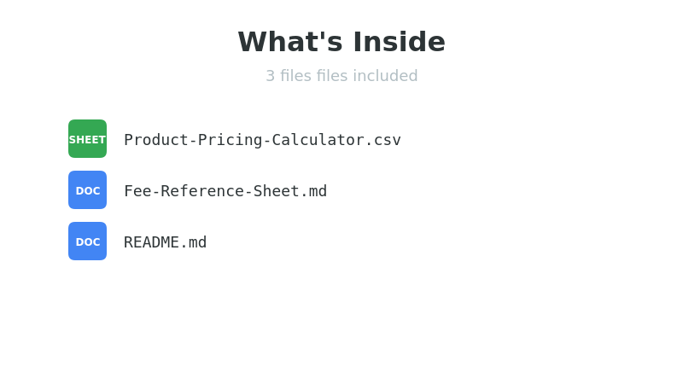Click the number 3 in the subtitle
Viewport: 683px width, 384px height.
tap(271, 76)
